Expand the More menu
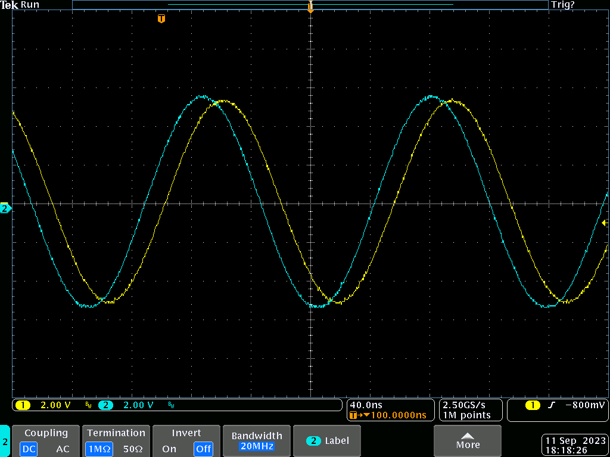610x457 pixels. (x=468, y=441)
